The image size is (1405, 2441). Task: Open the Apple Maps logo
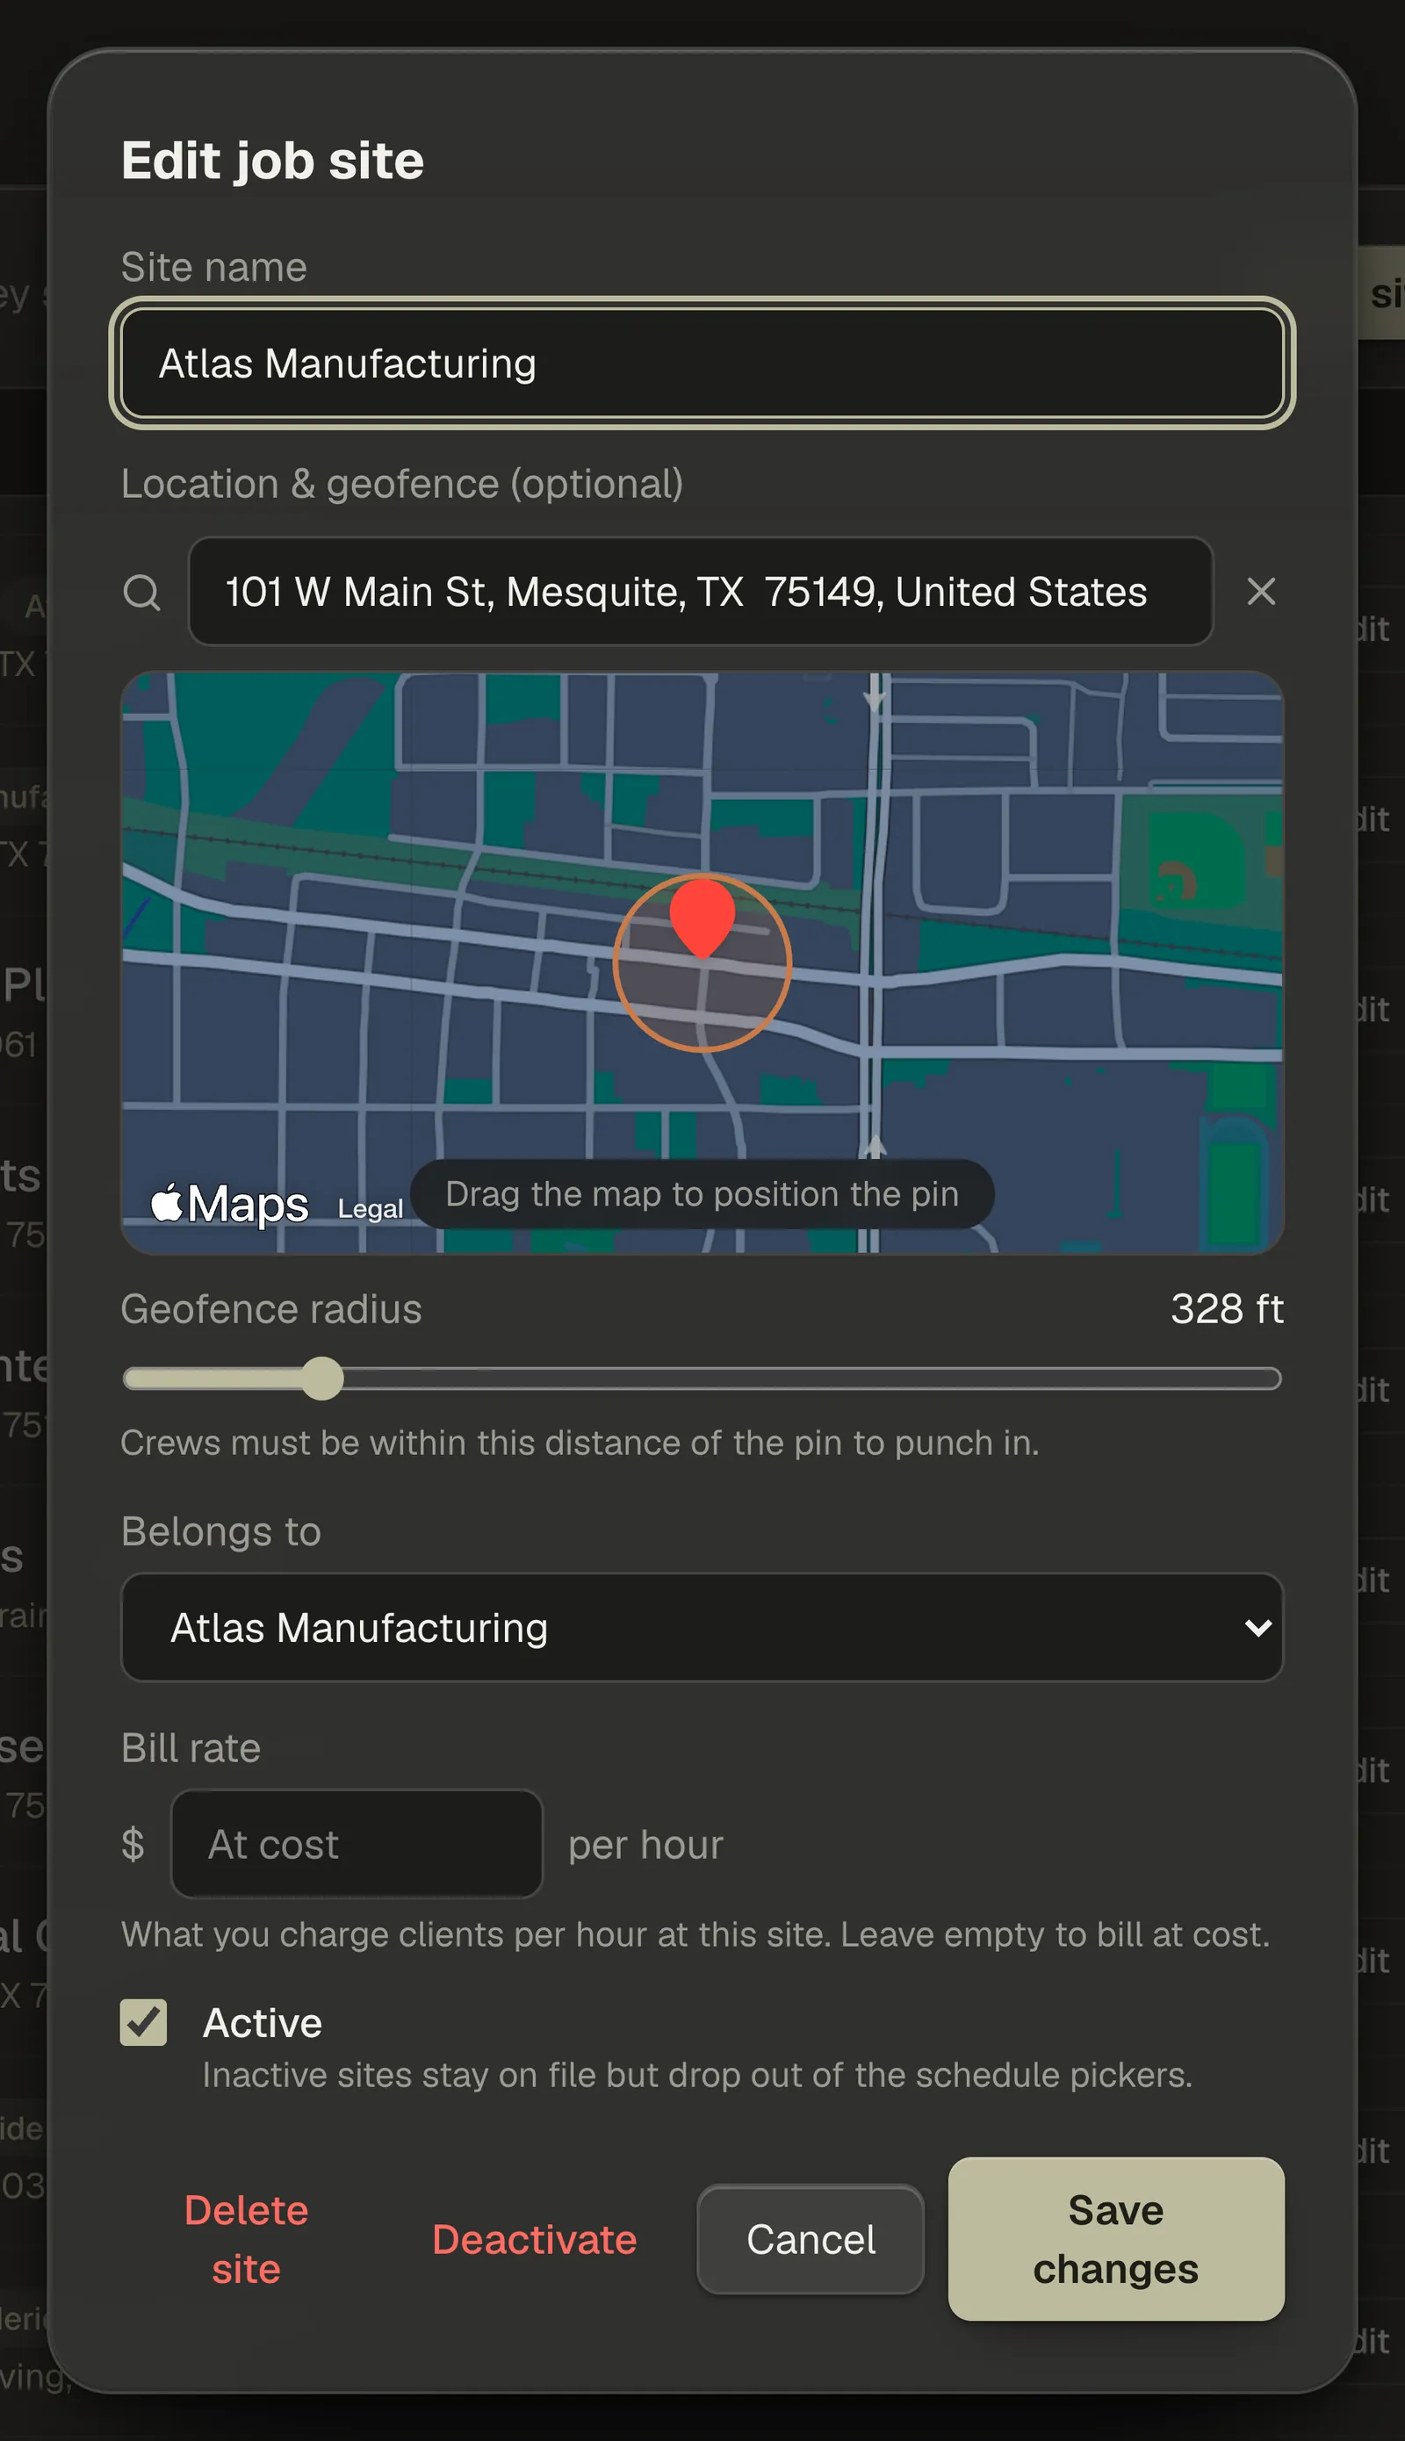coord(230,1203)
